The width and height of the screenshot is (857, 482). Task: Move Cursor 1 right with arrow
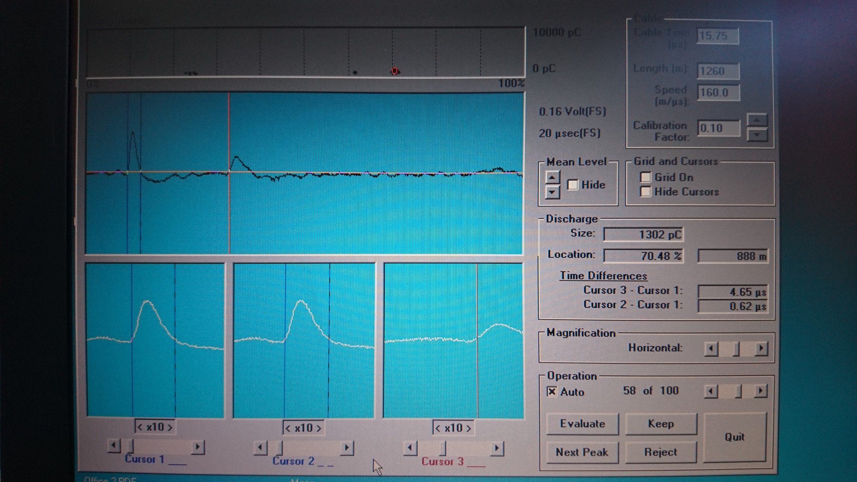click(x=198, y=447)
